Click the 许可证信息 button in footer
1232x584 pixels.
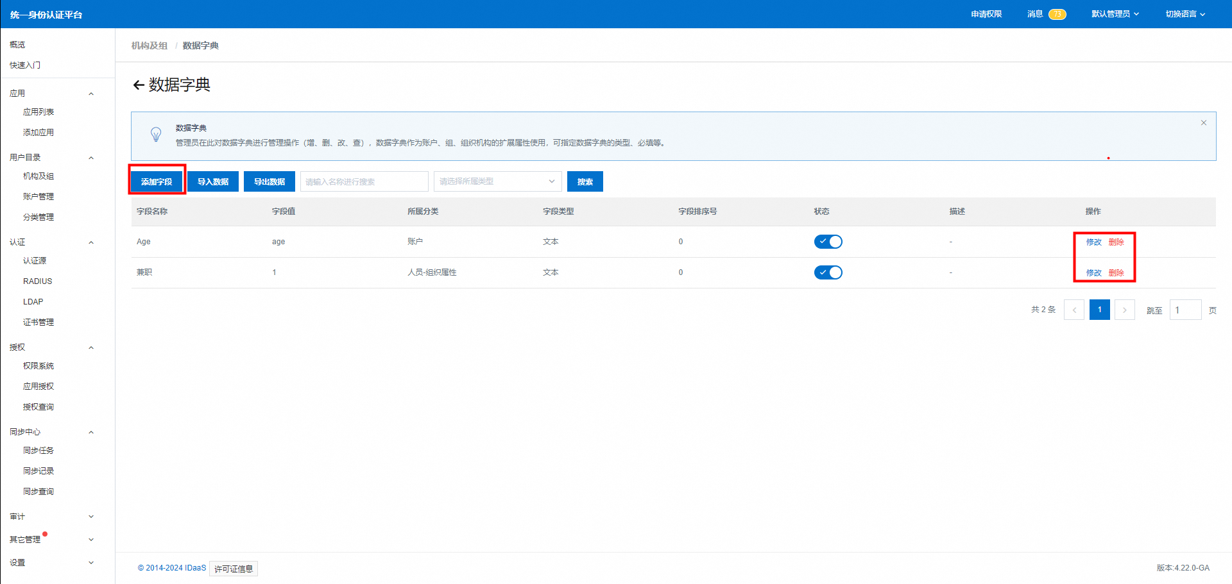click(234, 569)
